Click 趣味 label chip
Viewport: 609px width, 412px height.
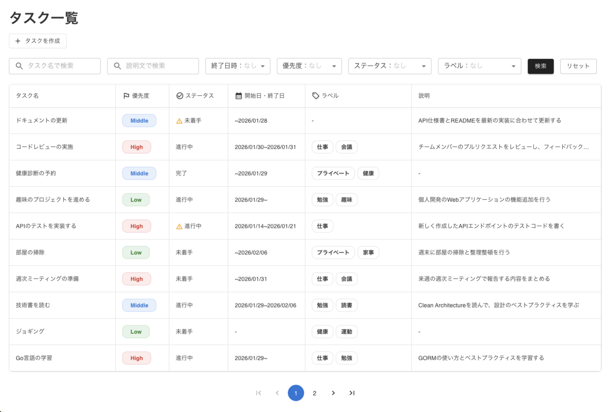pos(347,200)
